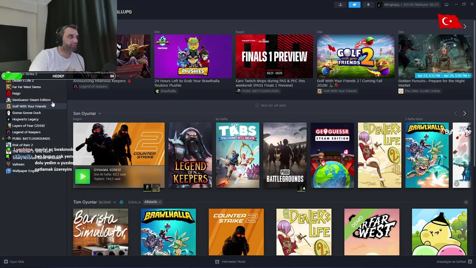Select Valheim in the game list
The width and height of the screenshot is (476, 268).
point(18,164)
